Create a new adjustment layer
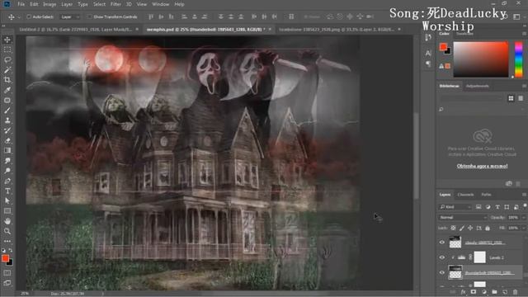Viewport: 528px width, 297px height. [x=484, y=292]
